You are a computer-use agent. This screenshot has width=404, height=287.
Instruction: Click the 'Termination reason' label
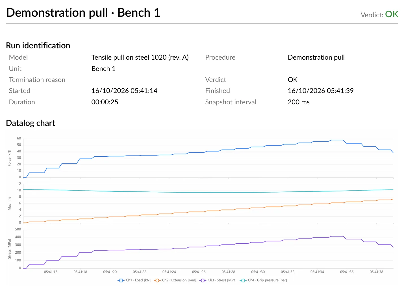point(37,80)
